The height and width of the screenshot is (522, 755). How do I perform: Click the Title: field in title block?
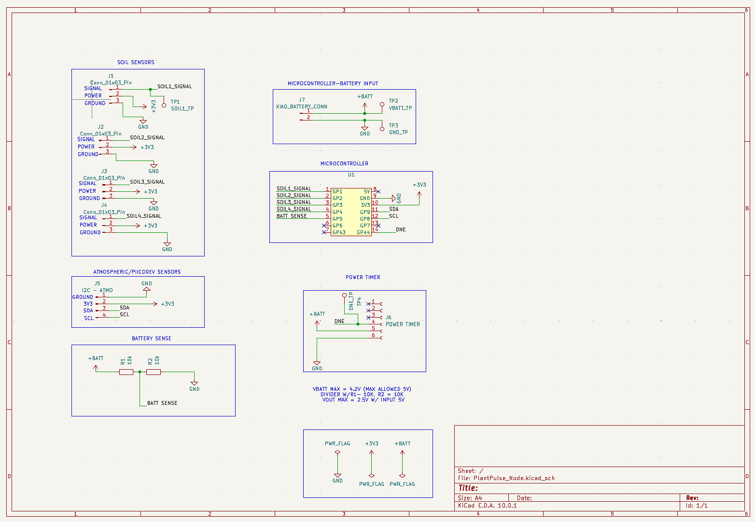(x=468, y=488)
